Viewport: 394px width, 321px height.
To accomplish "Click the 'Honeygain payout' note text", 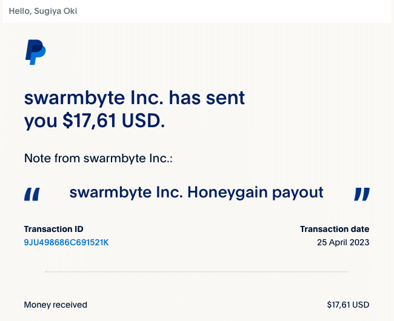I will pyautogui.click(x=255, y=193).
